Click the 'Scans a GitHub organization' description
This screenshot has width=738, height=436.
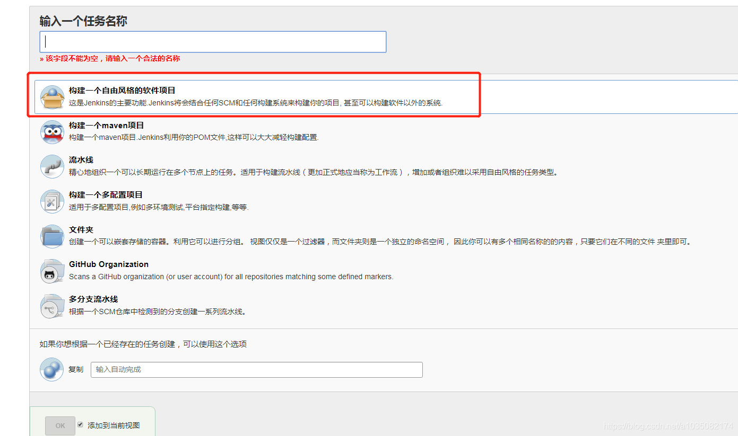click(x=231, y=277)
